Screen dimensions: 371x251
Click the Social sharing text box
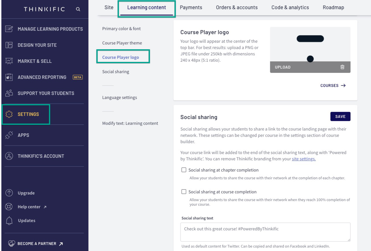[266, 232]
